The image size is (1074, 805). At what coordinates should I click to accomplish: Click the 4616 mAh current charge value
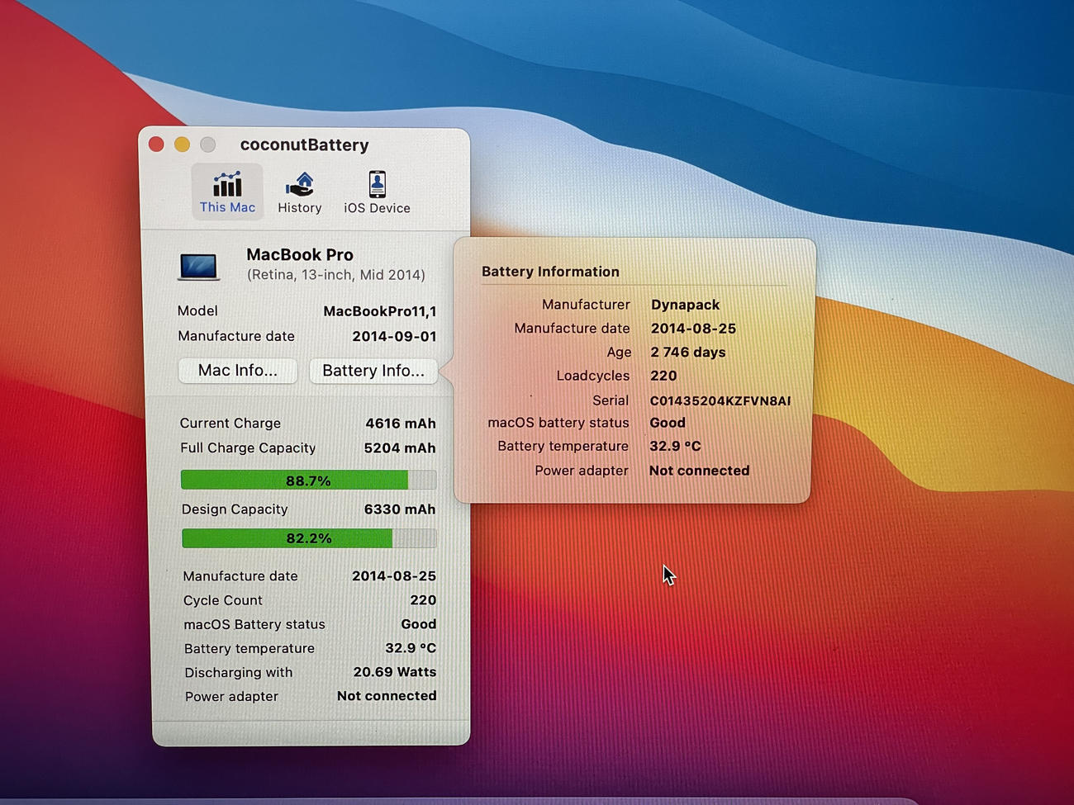pyautogui.click(x=401, y=423)
